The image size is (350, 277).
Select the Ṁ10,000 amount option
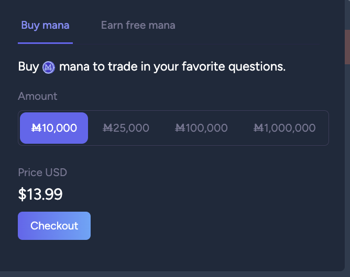coord(54,128)
